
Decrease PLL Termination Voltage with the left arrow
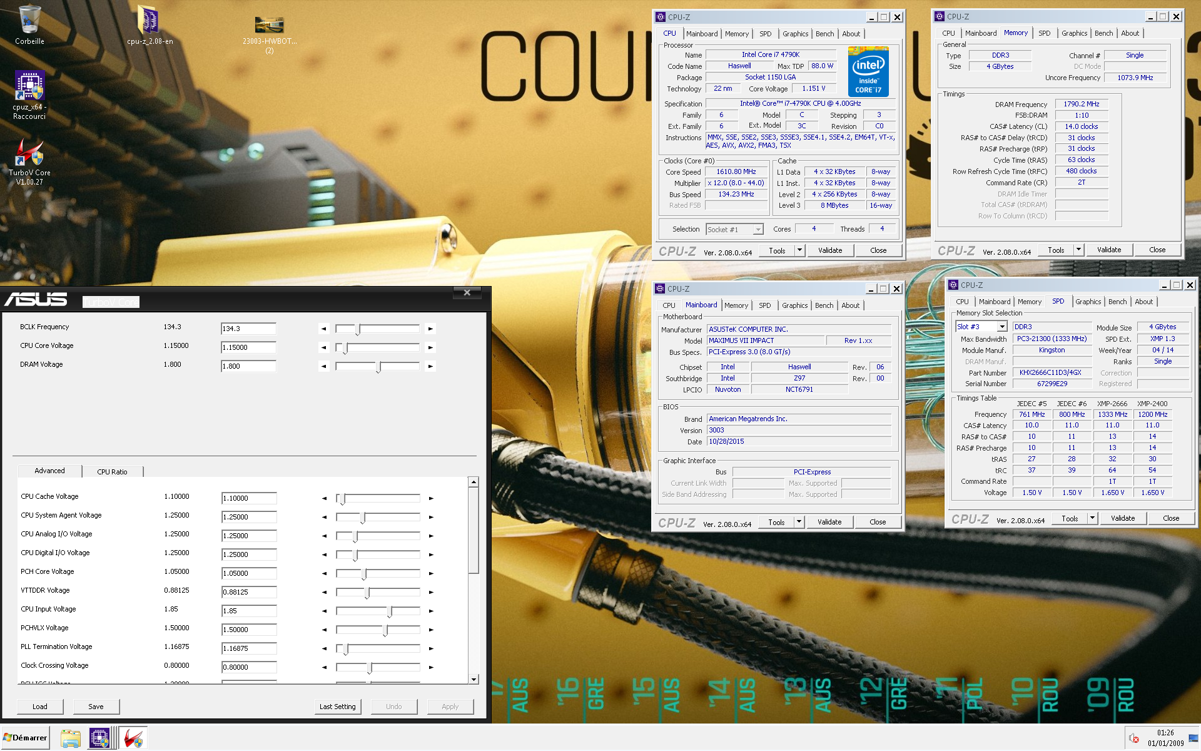click(324, 648)
